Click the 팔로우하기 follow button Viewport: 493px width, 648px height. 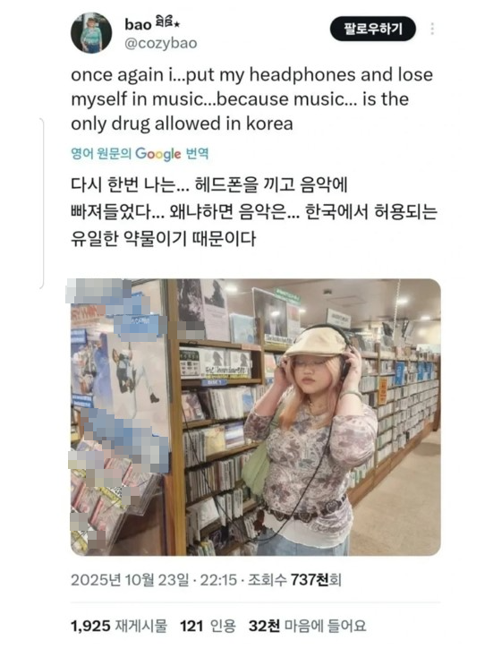373,29
